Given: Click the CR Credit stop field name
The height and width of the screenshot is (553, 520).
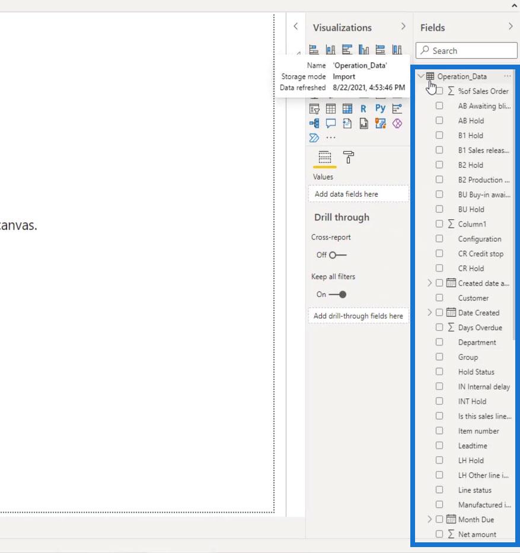Looking at the screenshot, I should pyautogui.click(x=480, y=254).
